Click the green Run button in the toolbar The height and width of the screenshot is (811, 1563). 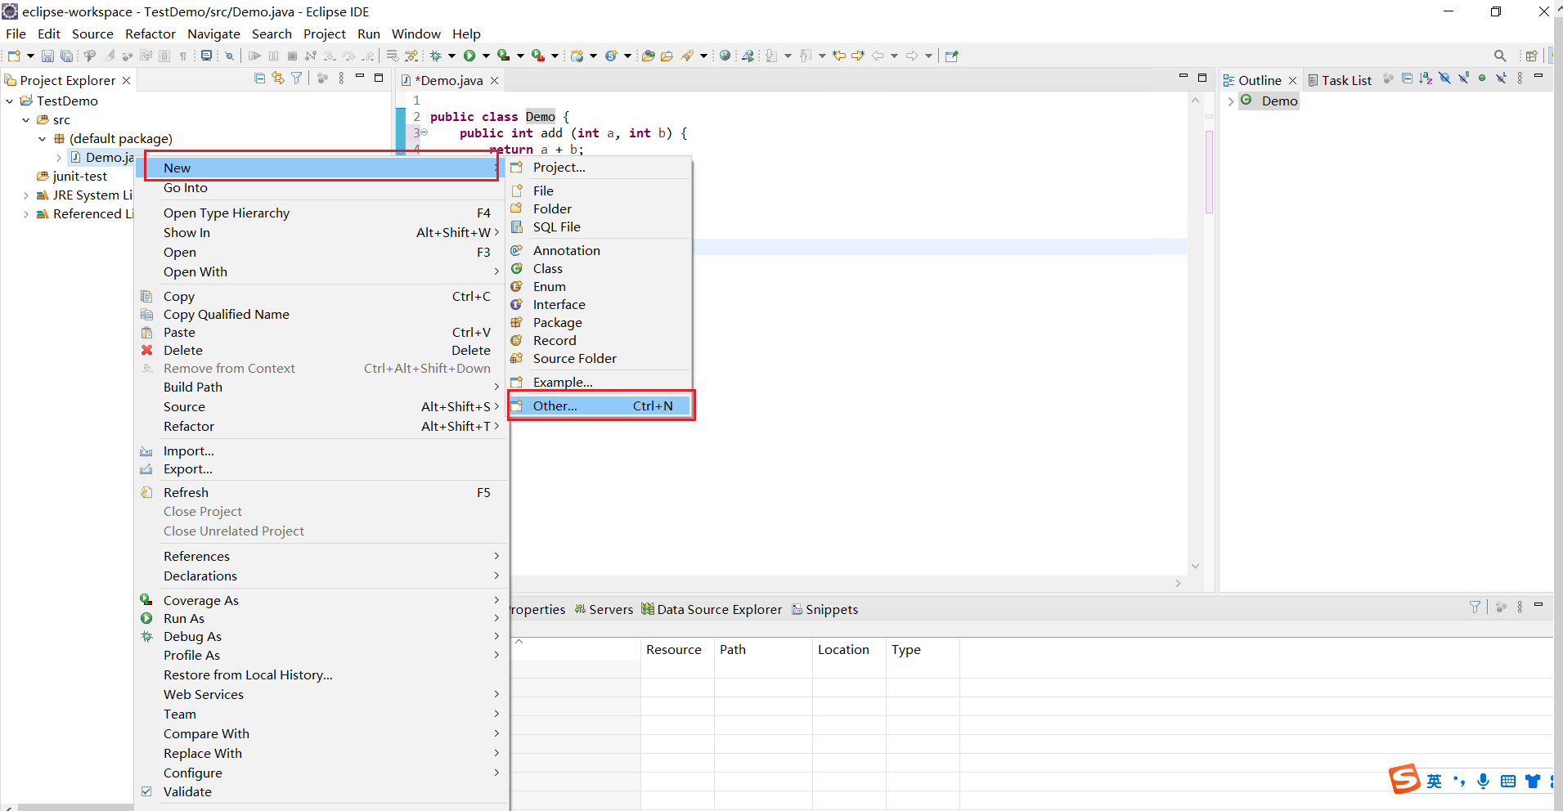pos(469,56)
